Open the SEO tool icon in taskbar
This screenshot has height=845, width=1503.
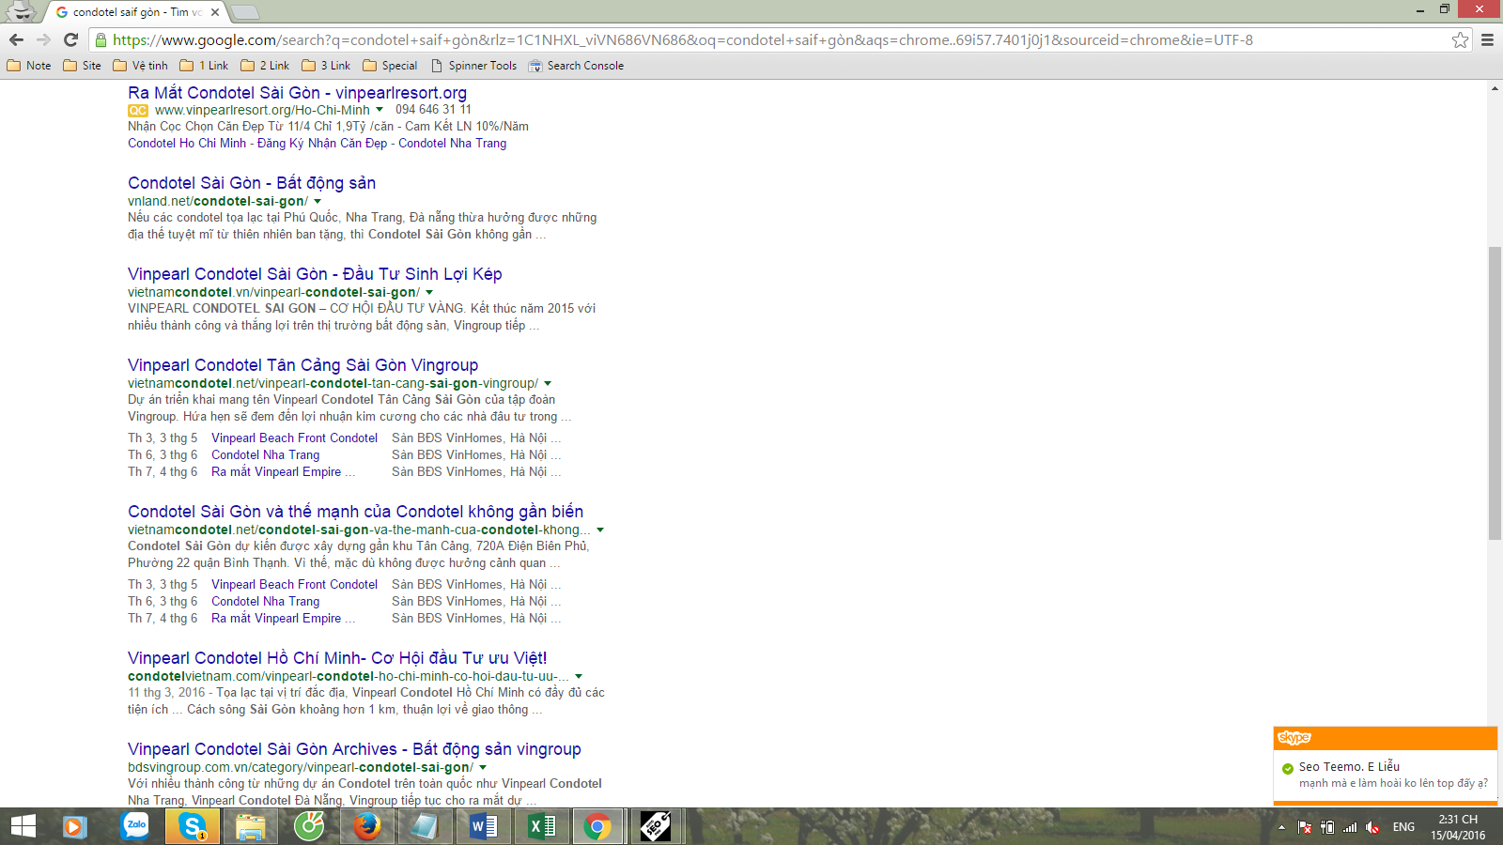click(x=656, y=826)
